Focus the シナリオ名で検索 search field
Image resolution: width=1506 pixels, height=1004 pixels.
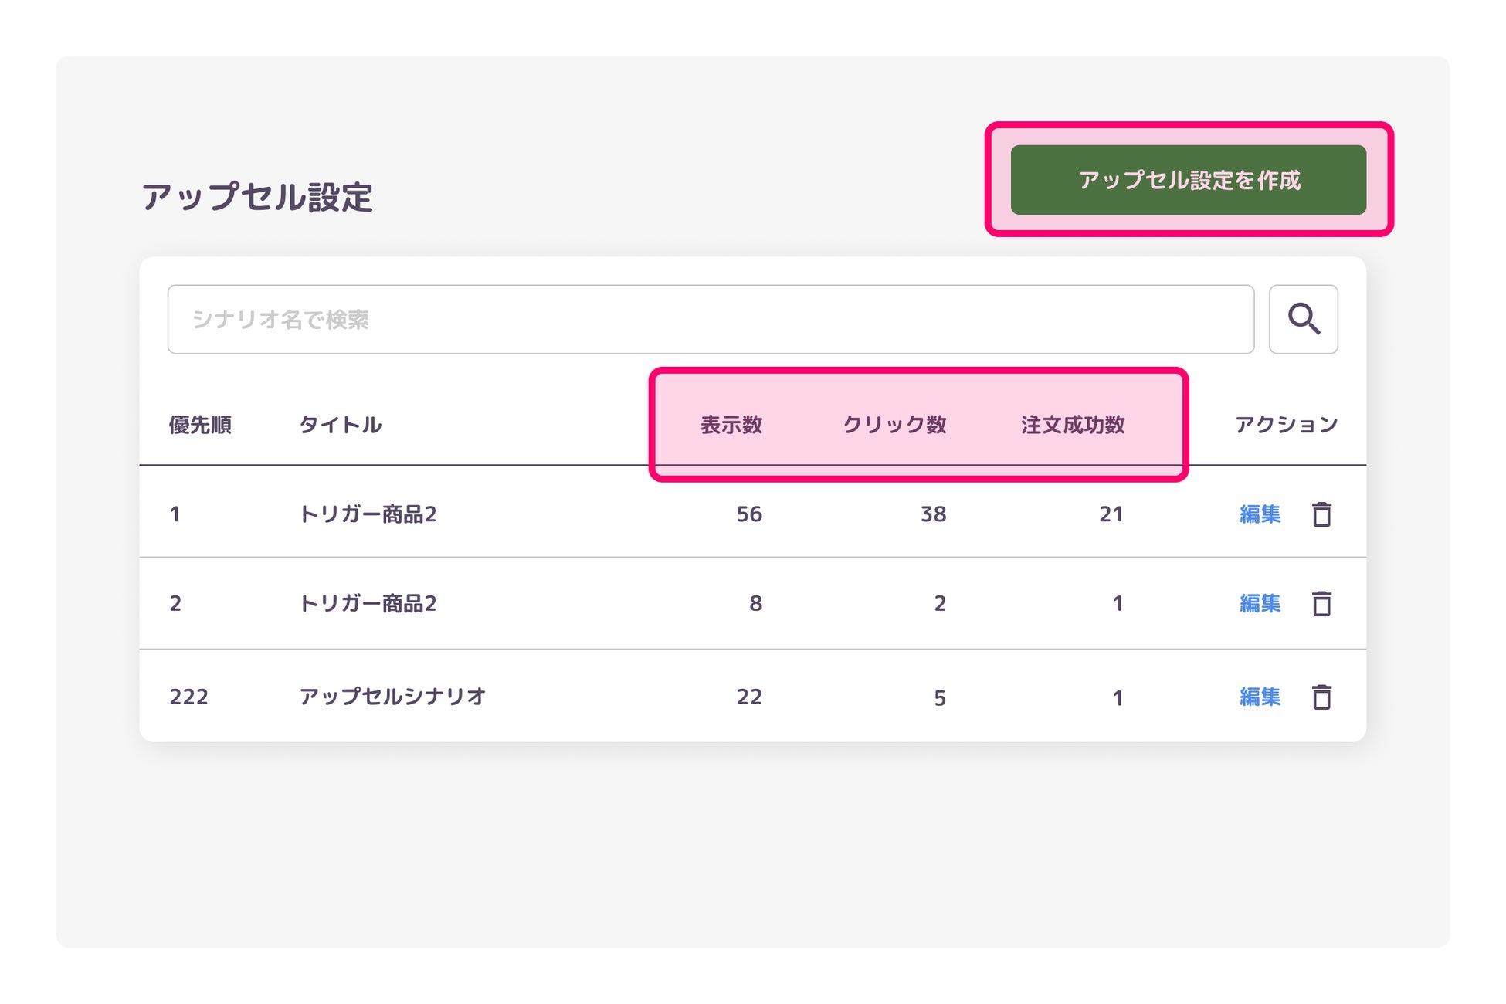(710, 319)
